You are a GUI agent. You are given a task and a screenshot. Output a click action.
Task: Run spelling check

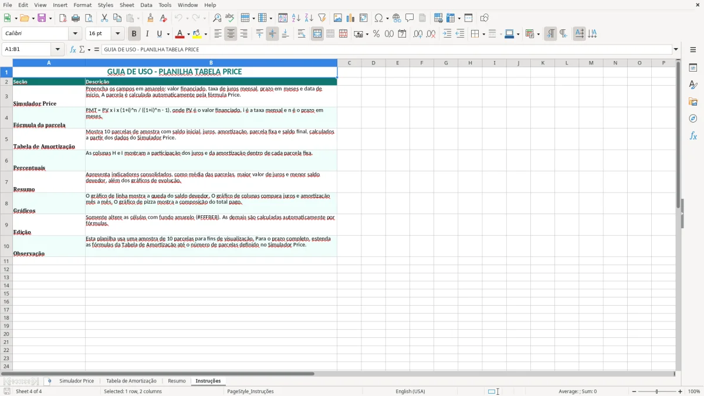pos(230,18)
